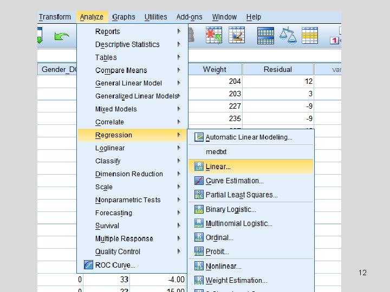Open the Dimension Reduction menu item
Viewport: 390px width, 292px height.
[132, 174]
